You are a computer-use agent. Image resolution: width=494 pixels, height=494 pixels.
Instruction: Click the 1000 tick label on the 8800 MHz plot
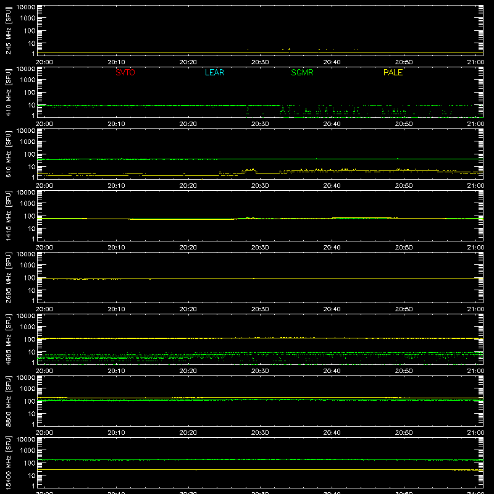click(28, 389)
